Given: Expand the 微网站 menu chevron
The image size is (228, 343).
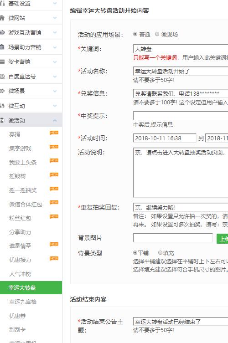Looking at the screenshot, I should [55, 18].
